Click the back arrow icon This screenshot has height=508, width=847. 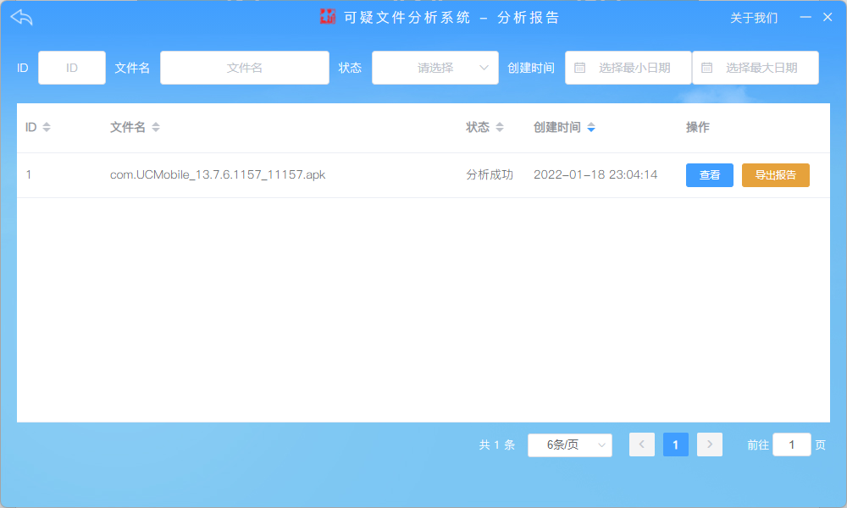coord(21,17)
